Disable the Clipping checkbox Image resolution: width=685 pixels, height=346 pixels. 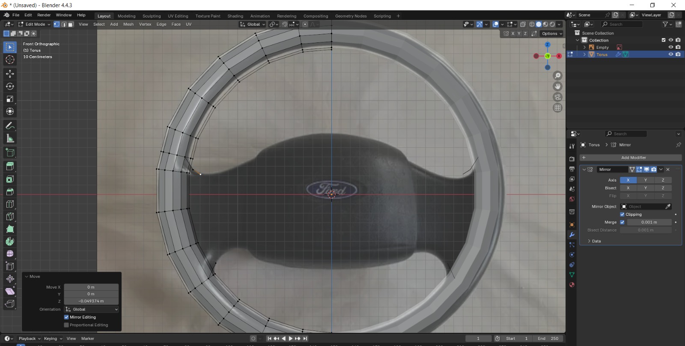(x=622, y=215)
